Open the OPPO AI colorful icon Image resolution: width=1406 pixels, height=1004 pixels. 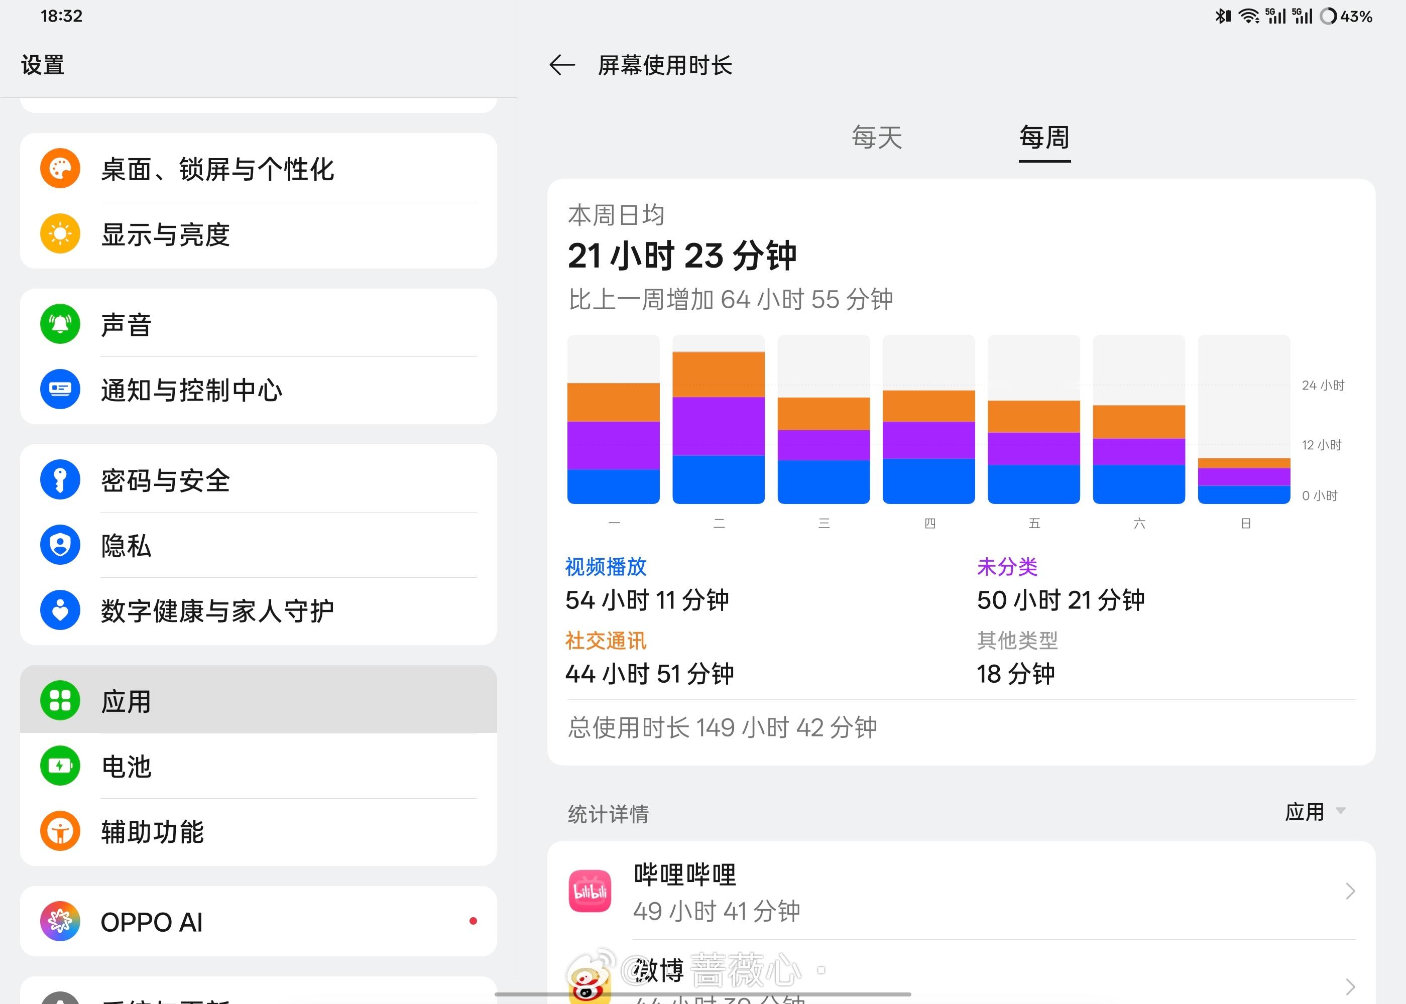pyautogui.click(x=60, y=921)
